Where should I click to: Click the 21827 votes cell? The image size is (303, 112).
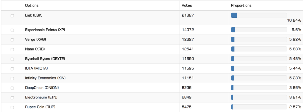pos(188,15)
